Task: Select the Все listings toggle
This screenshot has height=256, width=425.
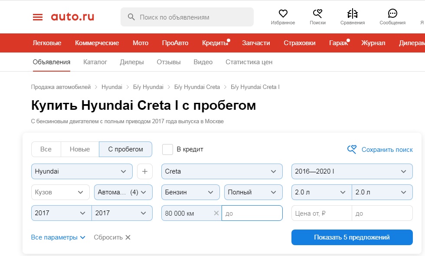Action: pyautogui.click(x=46, y=149)
